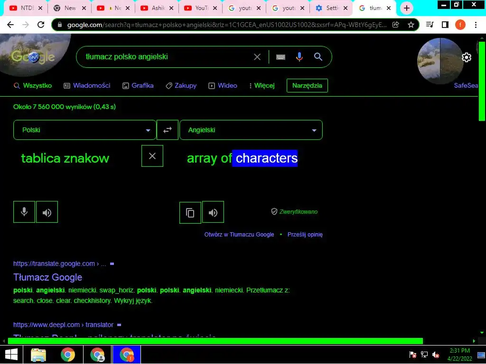Click the green horizontal scrollbar

pyautogui.click(x=215, y=341)
